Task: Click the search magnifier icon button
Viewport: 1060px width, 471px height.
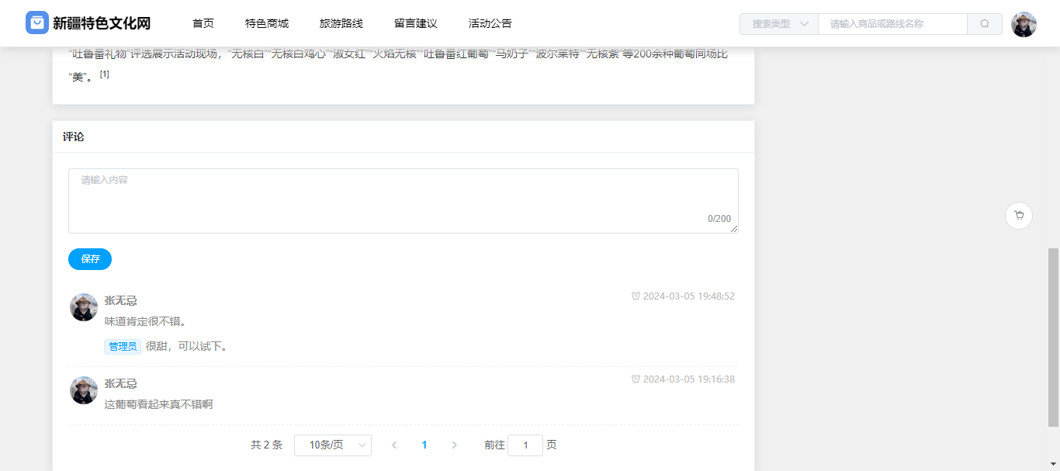Action: (984, 24)
